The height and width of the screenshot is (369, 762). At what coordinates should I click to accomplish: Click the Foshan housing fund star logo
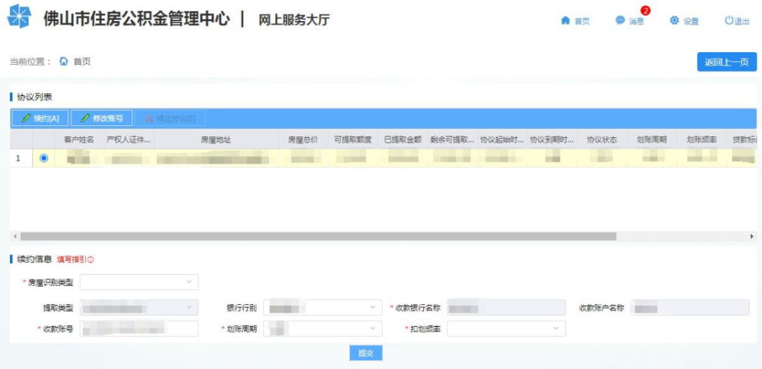(20, 16)
